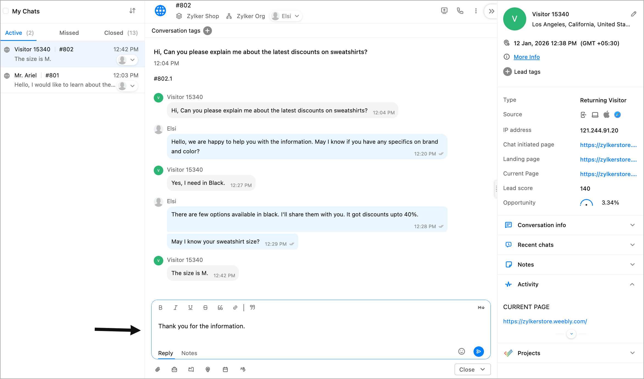Toggle Markdown mode in editor
Screen dimensions: 644x379
coord(481,308)
